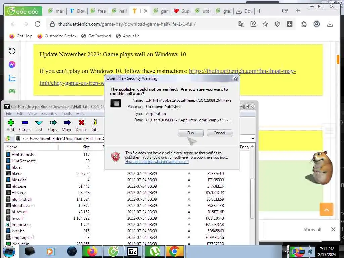Open the 7-Zip File menu

pos(9,114)
